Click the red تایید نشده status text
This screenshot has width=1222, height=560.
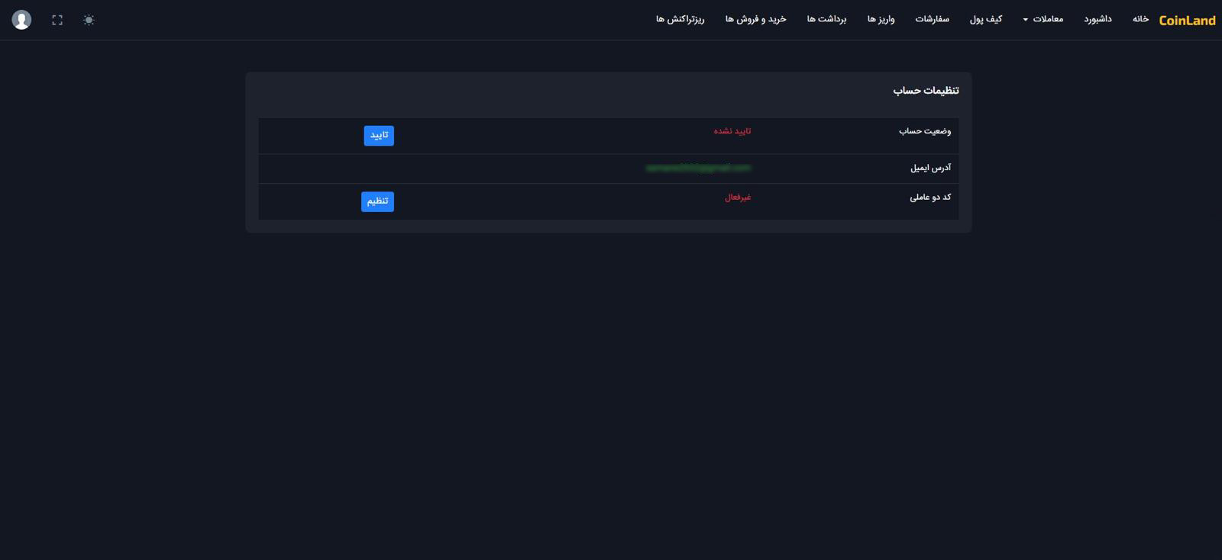(x=732, y=131)
